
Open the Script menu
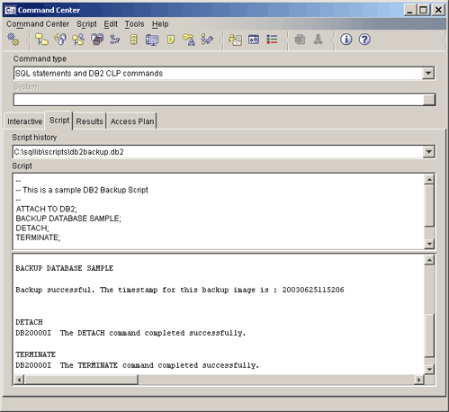click(x=86, y=24)
